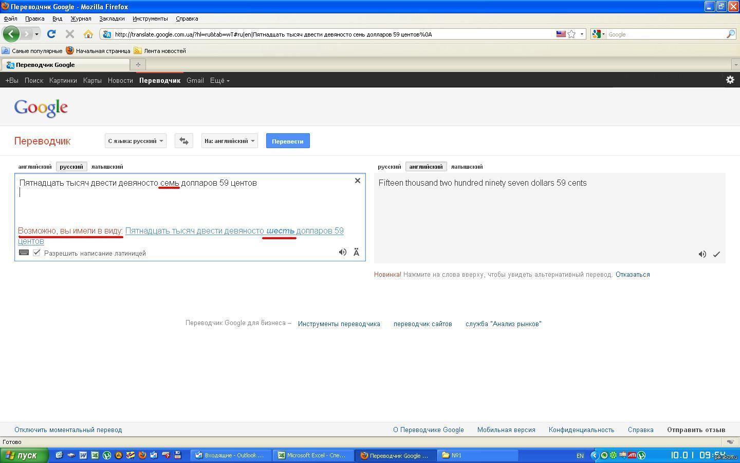The width and height of the screenshot is (740, 463).
Task: Click the Forward navigation arrow
Action: (x=26, y=34)
